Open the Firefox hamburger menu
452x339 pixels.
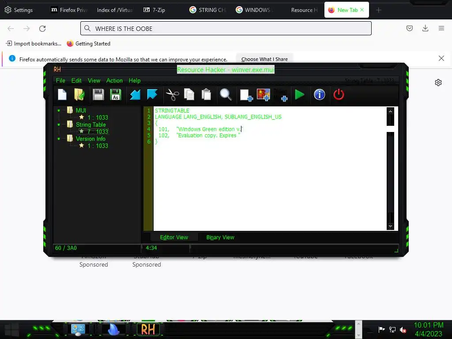pos(441,28)
